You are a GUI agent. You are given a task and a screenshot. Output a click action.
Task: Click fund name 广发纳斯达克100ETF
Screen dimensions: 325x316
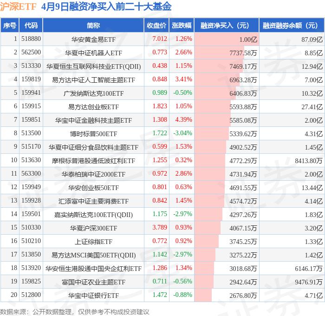(x=93, y=93)
